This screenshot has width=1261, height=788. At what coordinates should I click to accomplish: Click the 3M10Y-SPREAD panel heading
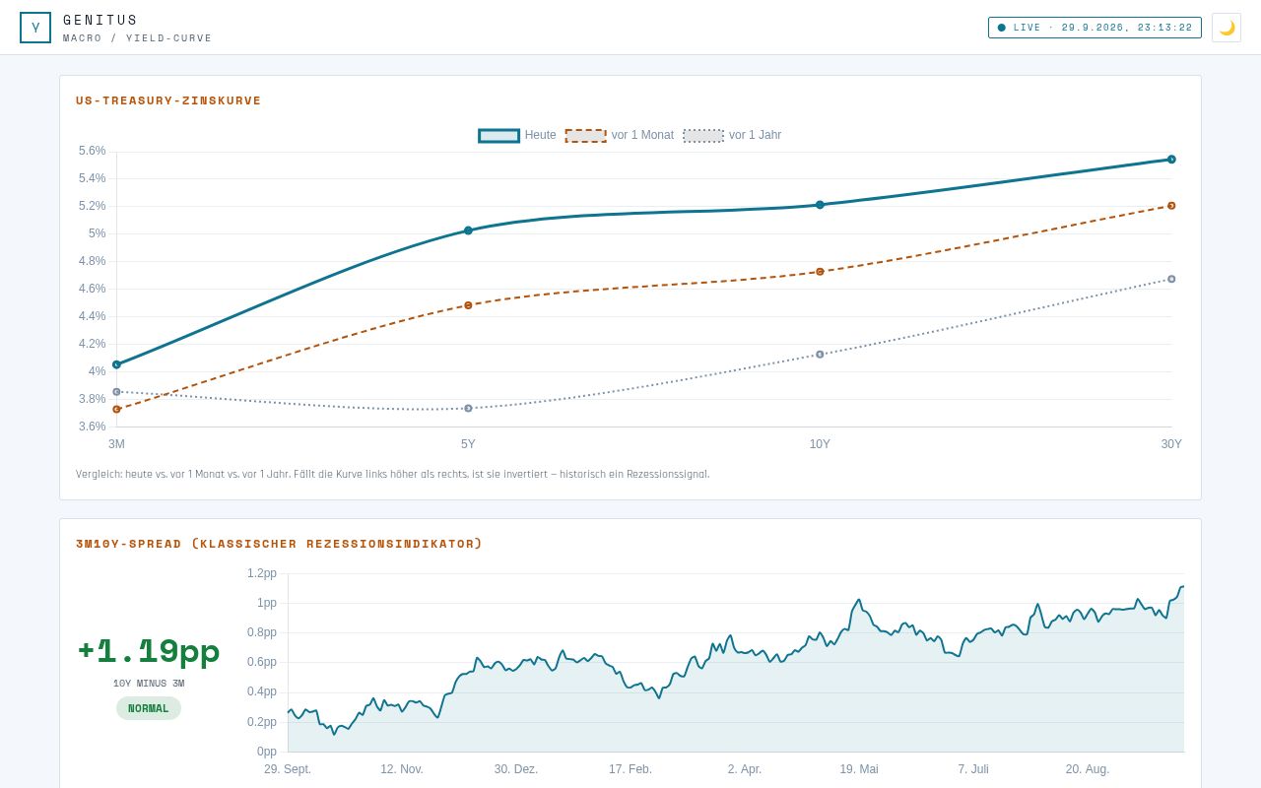(x=280, y=544)
